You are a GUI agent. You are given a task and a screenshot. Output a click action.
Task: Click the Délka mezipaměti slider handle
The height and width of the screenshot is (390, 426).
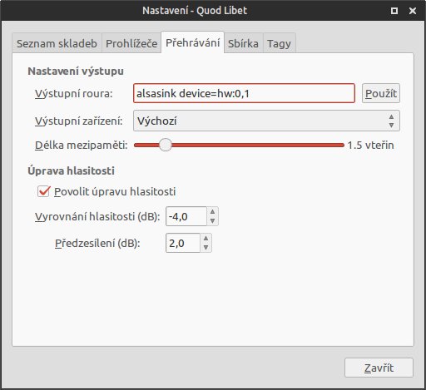166,145
